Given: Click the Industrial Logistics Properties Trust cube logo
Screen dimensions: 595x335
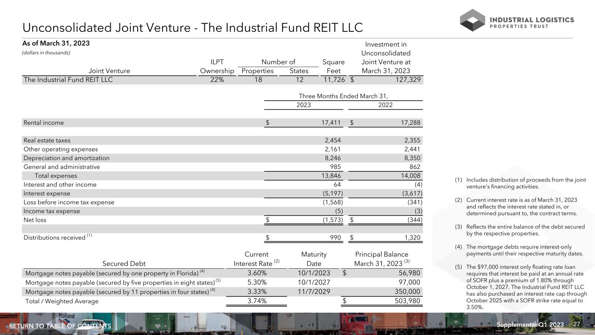Looking at the screenshot, I should (x=473, y=20).
